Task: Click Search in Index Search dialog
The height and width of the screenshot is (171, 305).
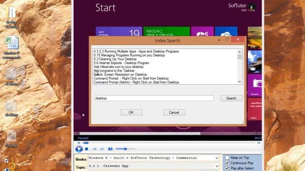Action: [x=231, y=98]
